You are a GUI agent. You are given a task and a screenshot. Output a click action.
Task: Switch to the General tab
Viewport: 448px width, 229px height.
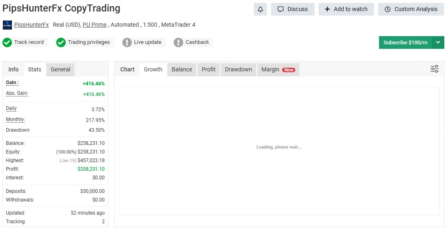pos(60,69)
